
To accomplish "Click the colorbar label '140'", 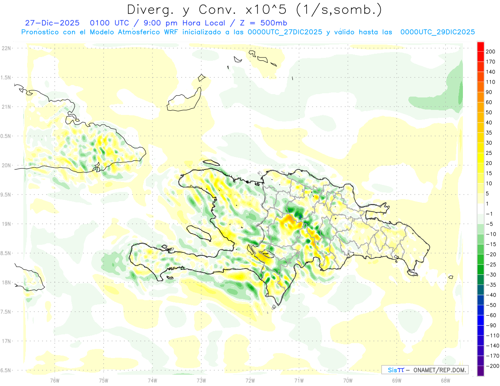I will click(490, 72).
